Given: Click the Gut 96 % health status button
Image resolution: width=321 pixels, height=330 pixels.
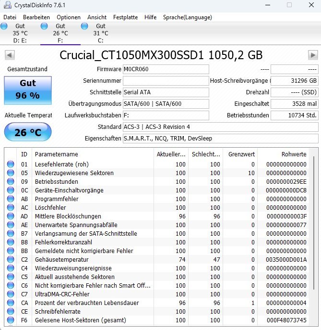Looking at the screenshot, I should coord(28,90).
